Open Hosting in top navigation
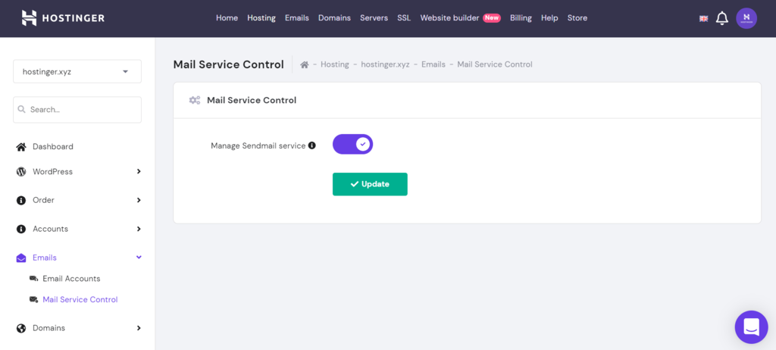This screenshot has height=350, width=776. pos(261,18)
